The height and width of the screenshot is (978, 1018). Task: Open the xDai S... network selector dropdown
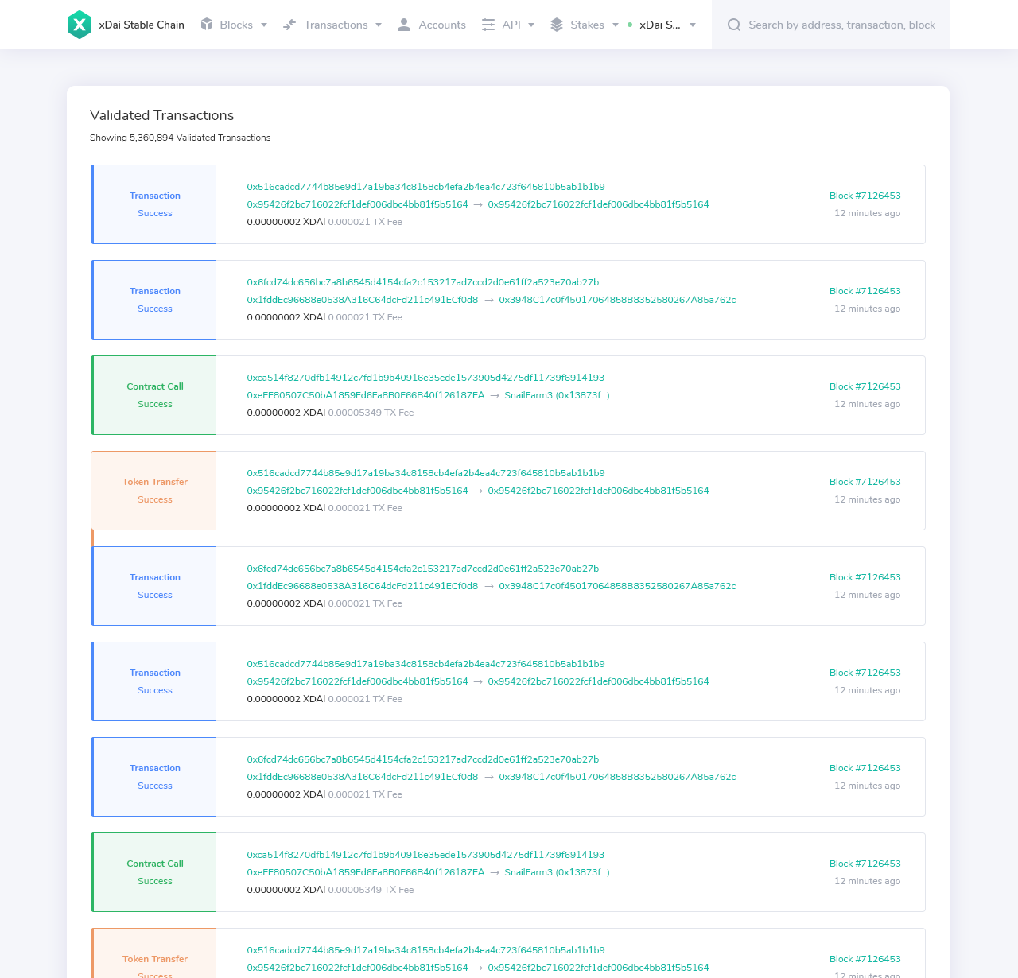click(662, 25)
